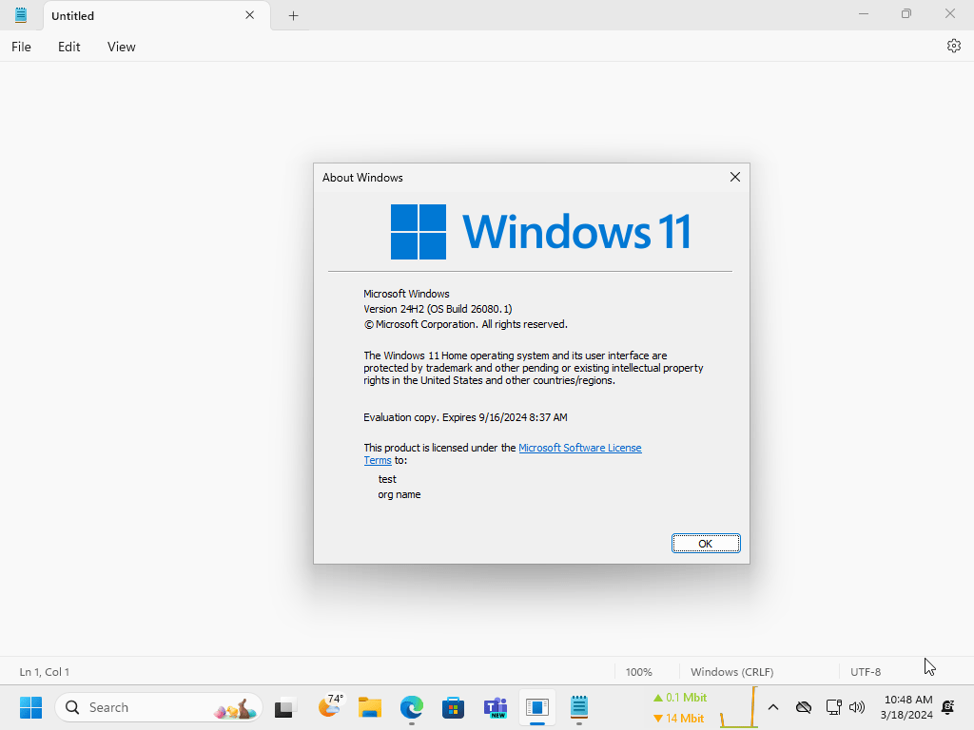Click Windows (CRLF) line ending status
Screen dimensions: 974x730
731,672
